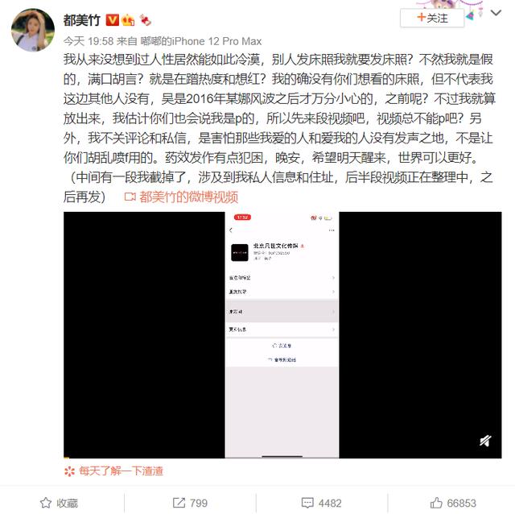
Task: Like the post with thumbs-up 66853
Action: click(x=453, y=503)
